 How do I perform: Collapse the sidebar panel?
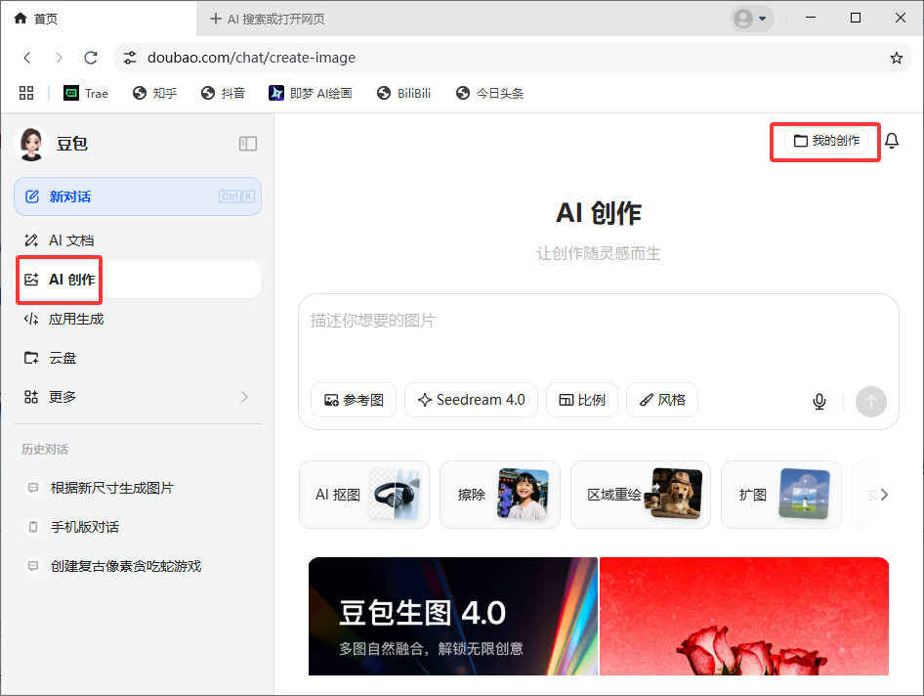(x=247, y=143)
